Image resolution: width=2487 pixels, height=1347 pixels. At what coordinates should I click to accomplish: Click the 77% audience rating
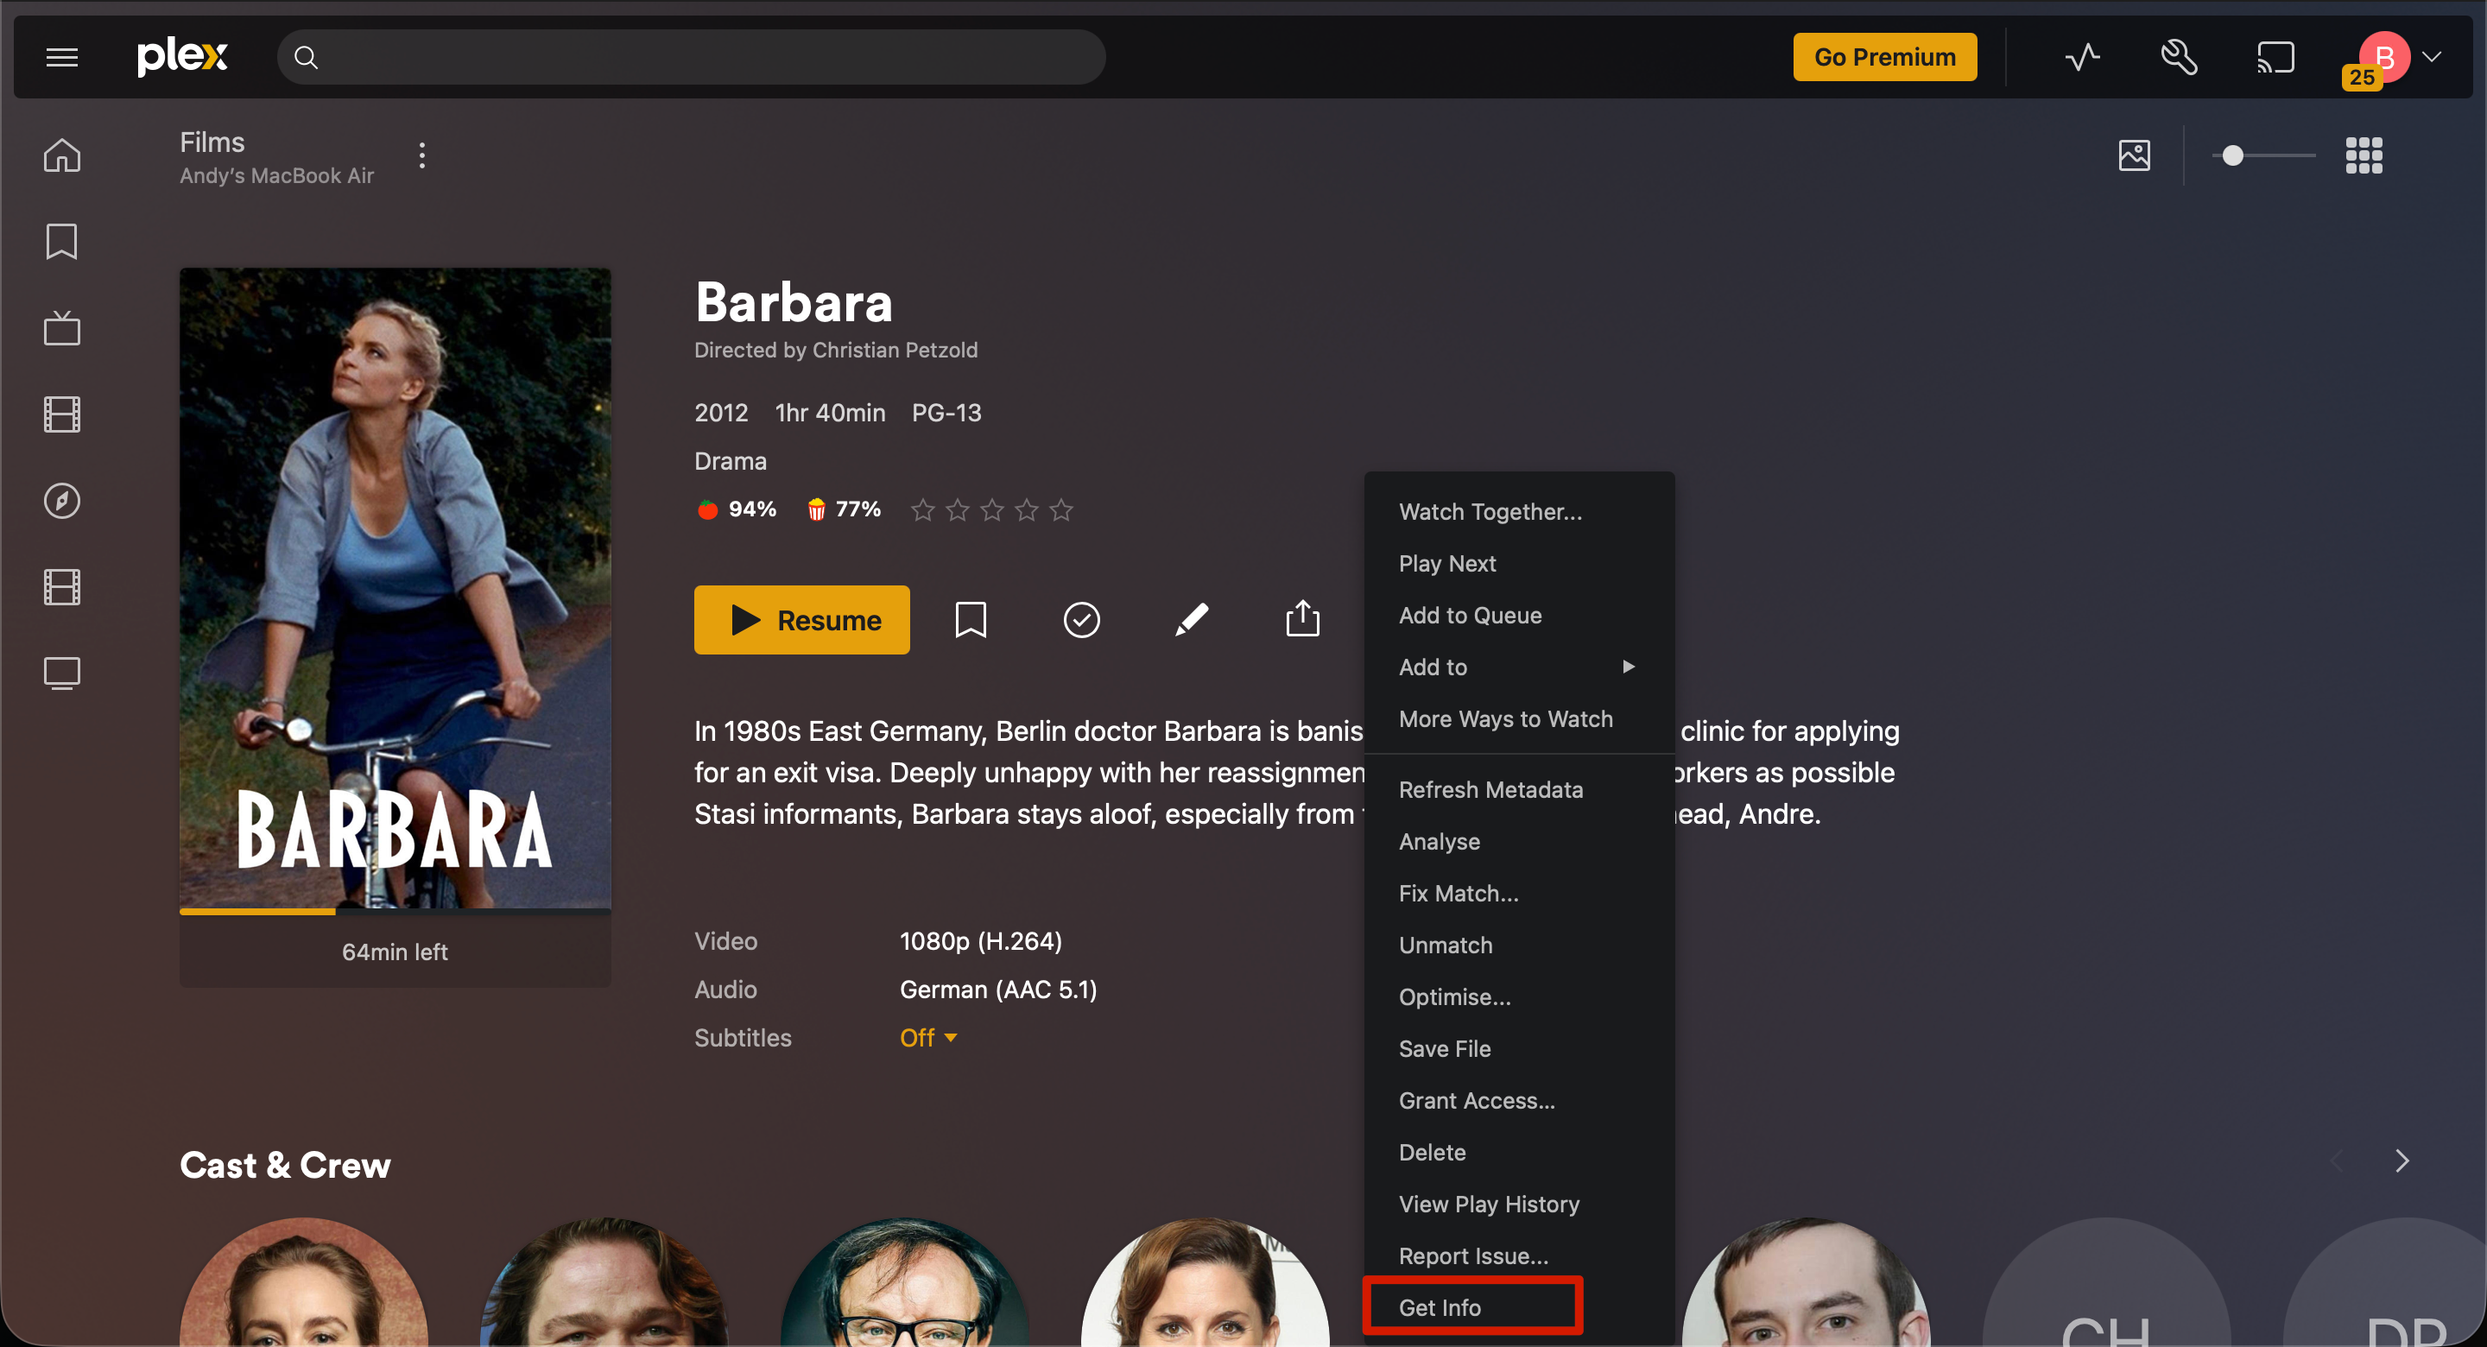(843, 509)
